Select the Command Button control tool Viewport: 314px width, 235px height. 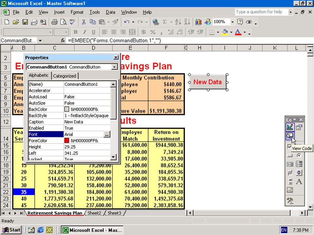(x=290, y=155)
